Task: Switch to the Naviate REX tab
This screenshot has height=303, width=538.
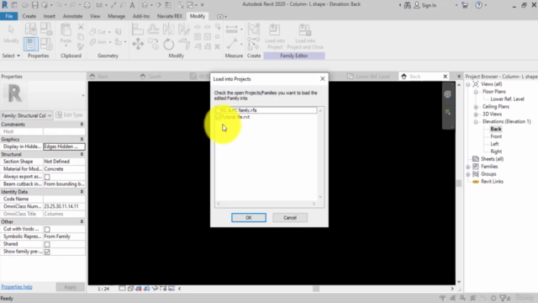Action: 170,16
